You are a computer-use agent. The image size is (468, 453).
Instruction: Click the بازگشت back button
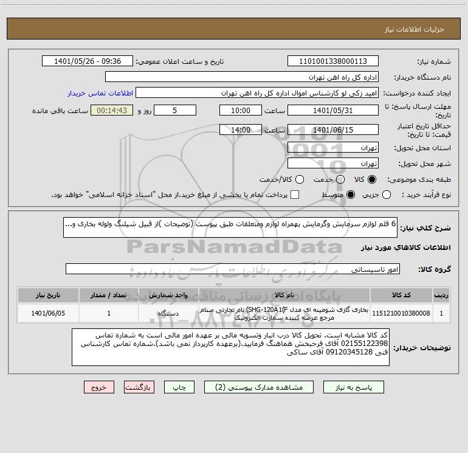pyautogui.click(x=139, y=387)
